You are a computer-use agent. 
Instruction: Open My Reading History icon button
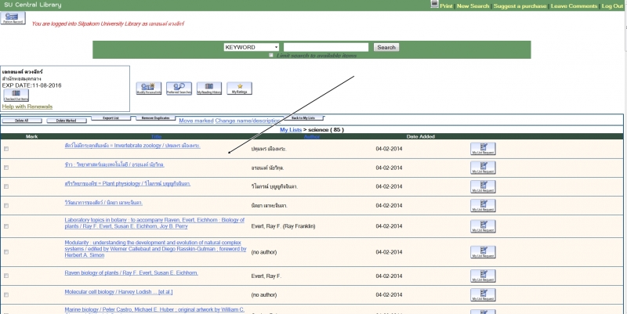[x=209, y=88]
